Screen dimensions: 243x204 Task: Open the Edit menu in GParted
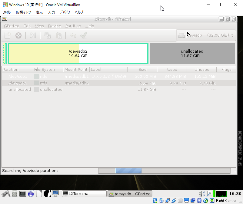(x=27, y=26)
